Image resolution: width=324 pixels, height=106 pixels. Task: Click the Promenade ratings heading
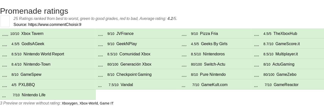click(34, 11)
